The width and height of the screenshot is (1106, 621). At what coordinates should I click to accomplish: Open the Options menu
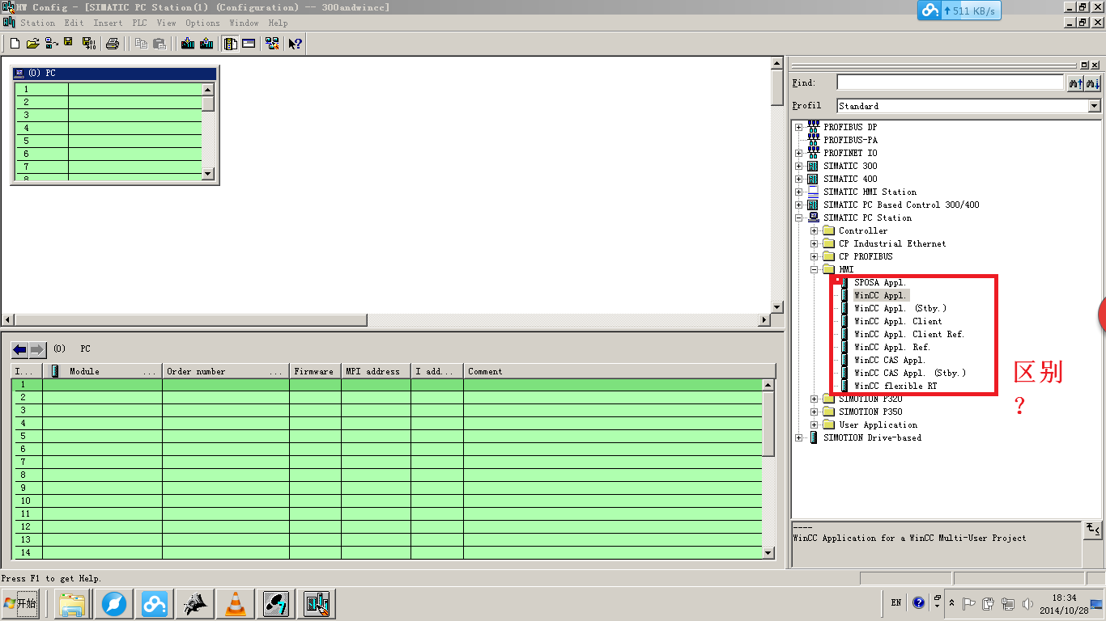tap(202, 23)
